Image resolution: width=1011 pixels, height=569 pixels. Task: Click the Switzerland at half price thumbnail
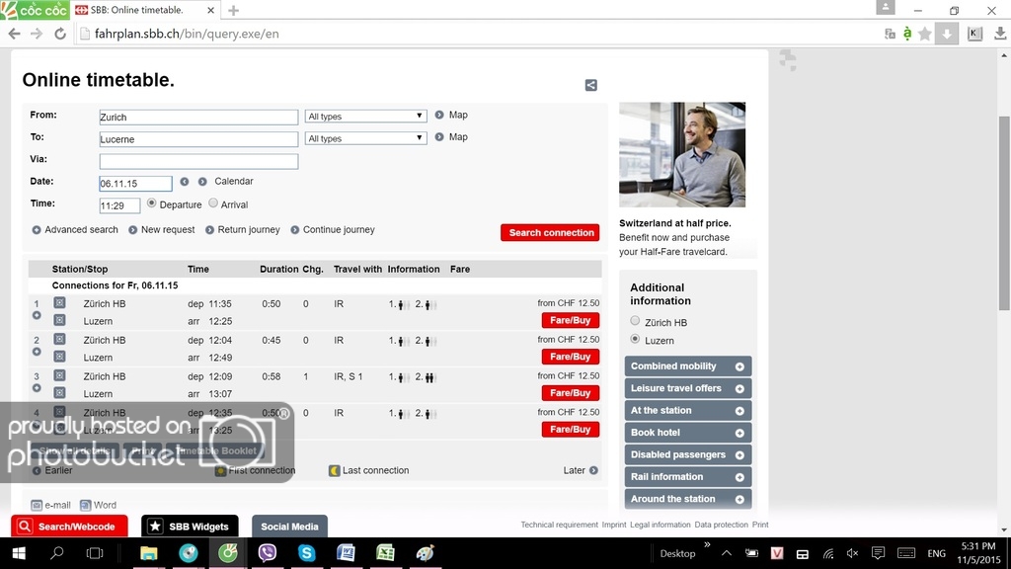(x=682, y=154)
